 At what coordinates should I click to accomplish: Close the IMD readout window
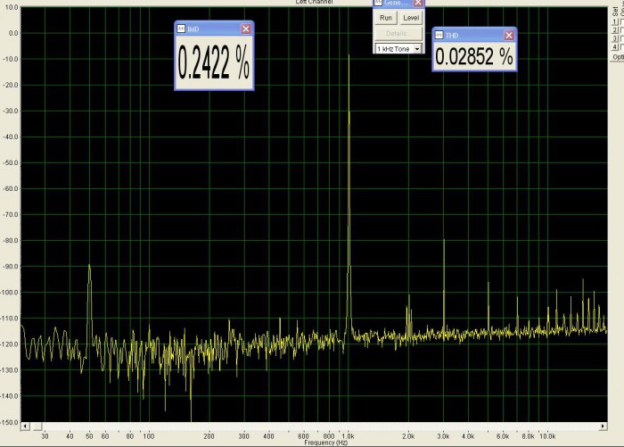point(246,29)
